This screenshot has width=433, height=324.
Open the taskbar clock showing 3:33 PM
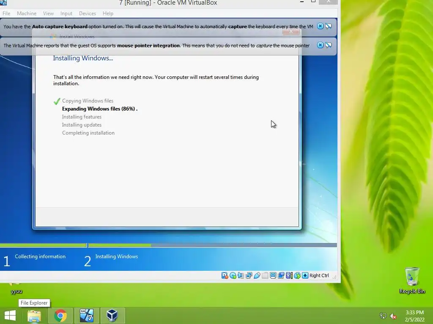(414, 316)
